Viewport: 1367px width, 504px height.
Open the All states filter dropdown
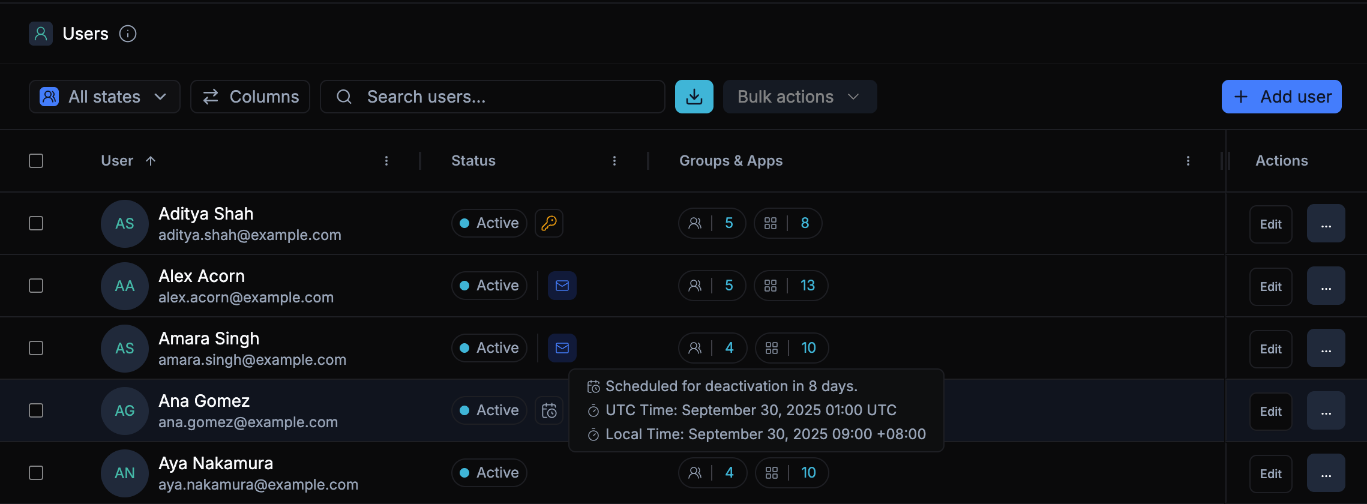(x=104, y=97)
